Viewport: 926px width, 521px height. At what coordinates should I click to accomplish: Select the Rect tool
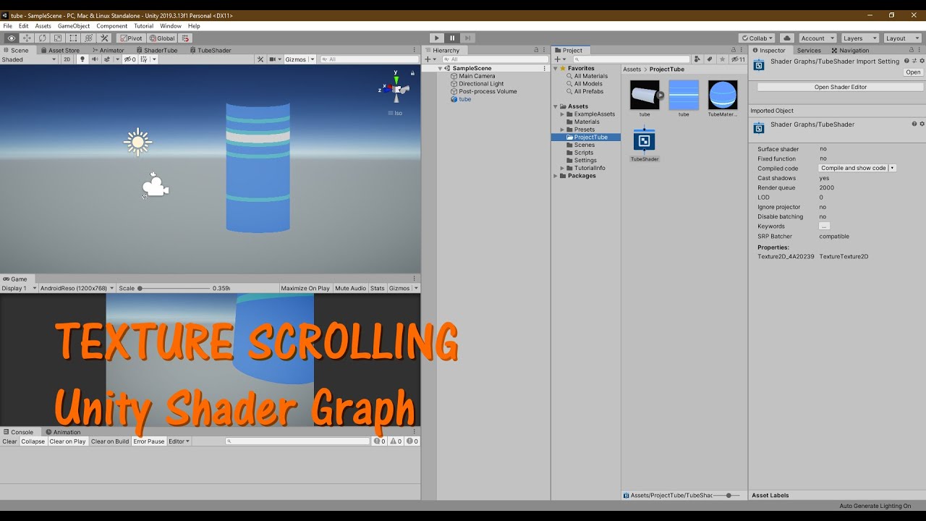click(73, 38)
